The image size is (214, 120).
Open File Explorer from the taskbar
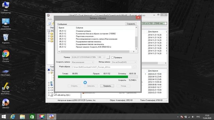tap(22, 117)
